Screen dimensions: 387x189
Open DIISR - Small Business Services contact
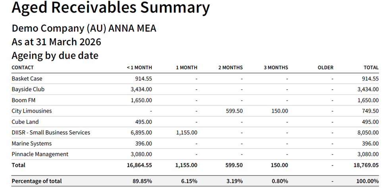(x=51, y=133)
